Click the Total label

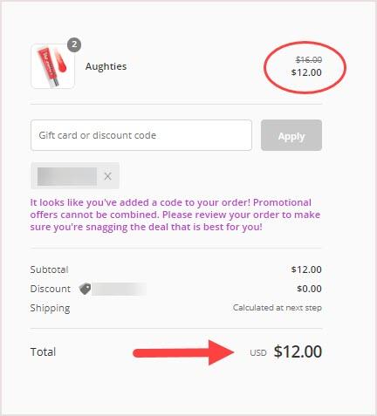(43, 351)
